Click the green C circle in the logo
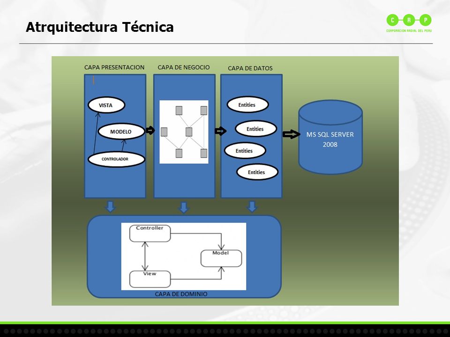This screenshot has height=337, width=450. pos(392,20)
